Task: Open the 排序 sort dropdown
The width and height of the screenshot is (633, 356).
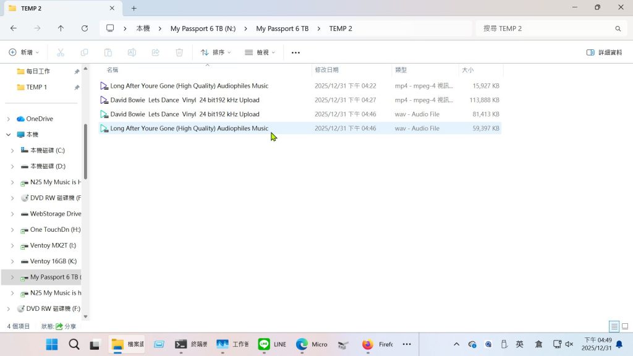Action: tap(216, 53)
